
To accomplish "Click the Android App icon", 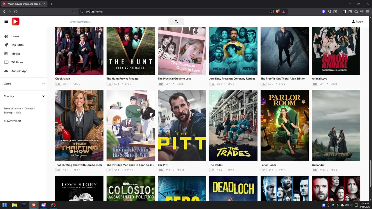I will click(6, 71).
